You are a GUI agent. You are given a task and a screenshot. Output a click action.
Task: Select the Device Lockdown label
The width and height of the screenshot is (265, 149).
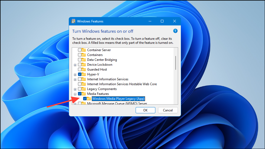coord(100,65)
